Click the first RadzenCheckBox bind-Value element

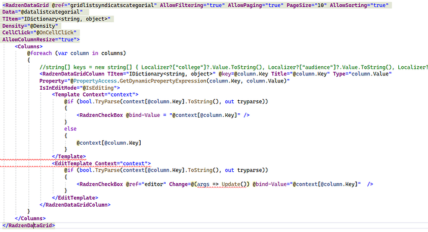[x=163, y=115]
